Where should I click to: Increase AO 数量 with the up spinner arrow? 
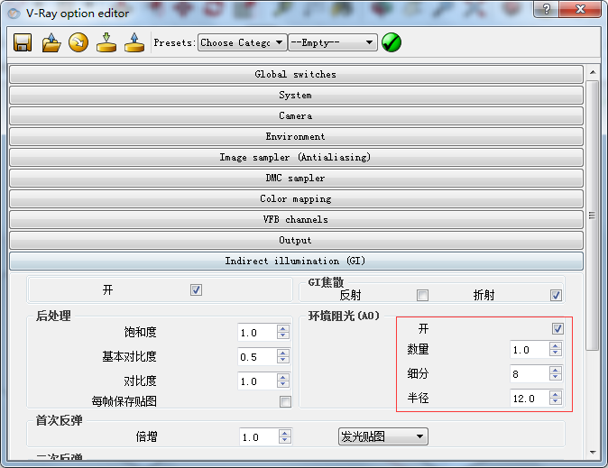point(556,346)
